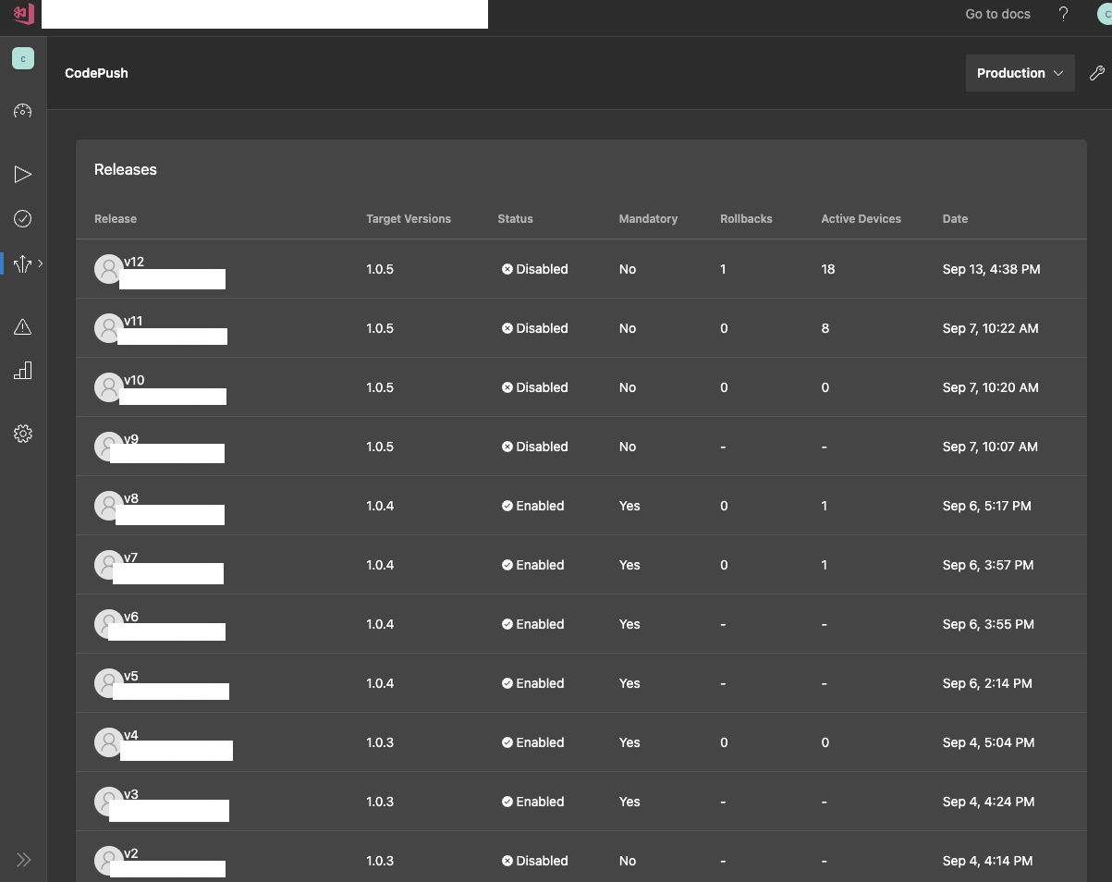The height and width of the screenshot is (882, 1112).
Task: Open release v11 label
Action: (133, 321)
